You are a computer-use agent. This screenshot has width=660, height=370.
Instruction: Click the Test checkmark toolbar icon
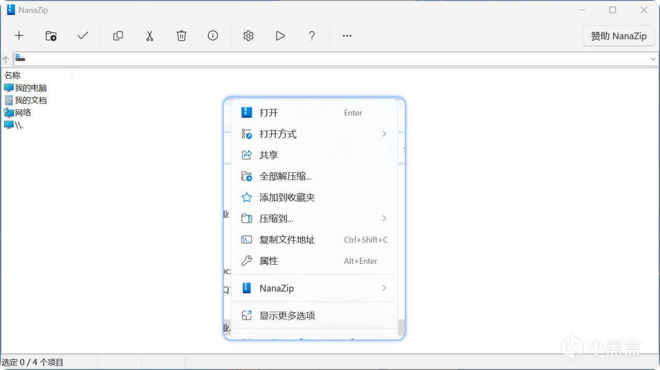tap(82, 36)
